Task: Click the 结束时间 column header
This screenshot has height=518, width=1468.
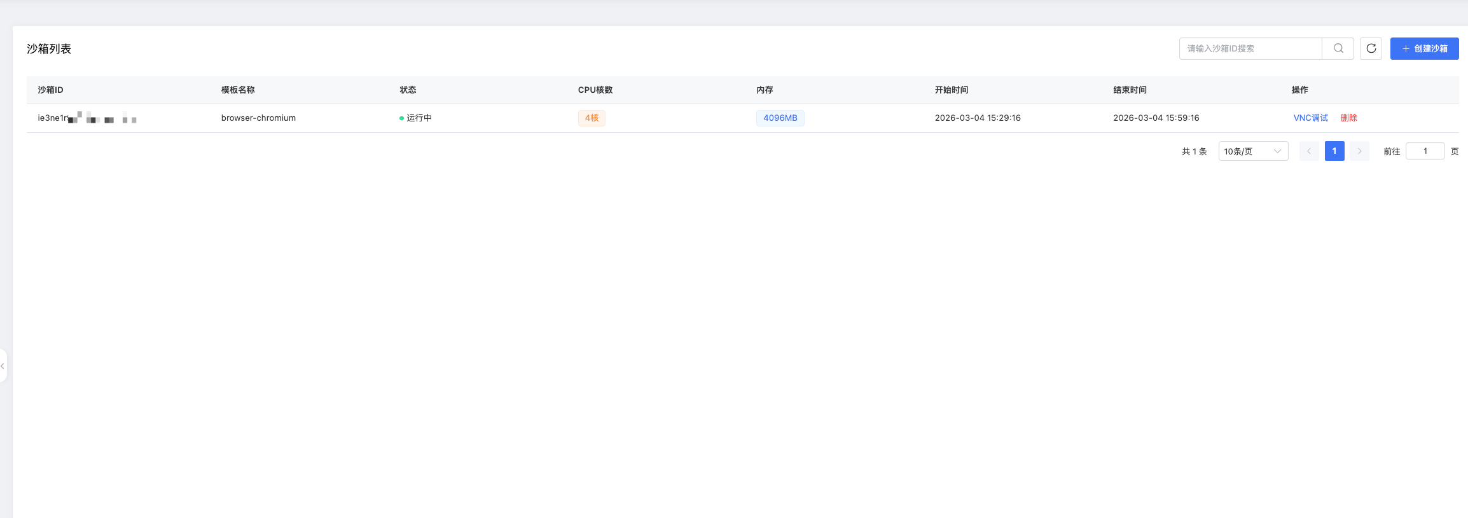Action: 1130,90
